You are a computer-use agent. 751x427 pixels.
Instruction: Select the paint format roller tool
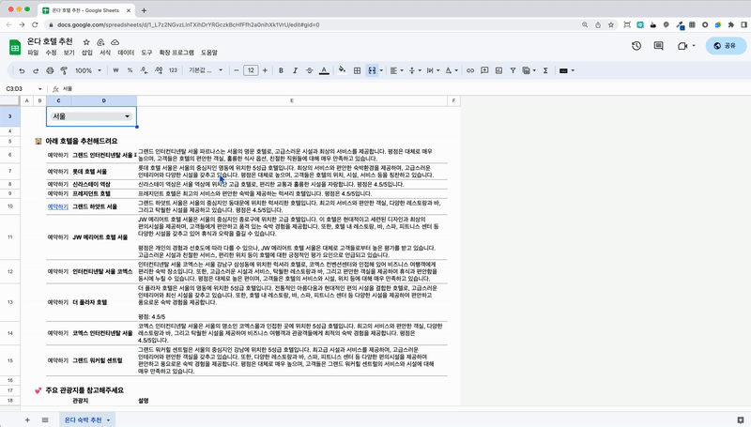64,70
